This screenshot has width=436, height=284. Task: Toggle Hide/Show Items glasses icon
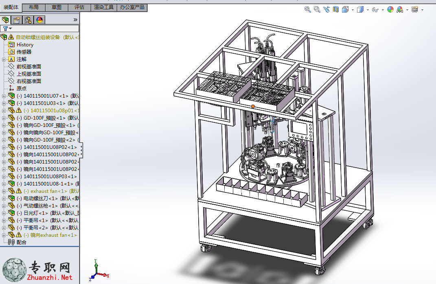click(375, 10)
